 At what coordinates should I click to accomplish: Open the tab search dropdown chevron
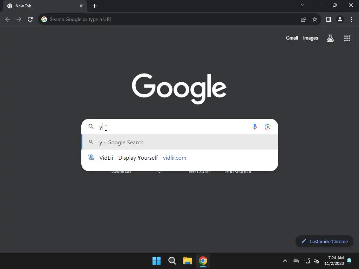pyautogui.click(x=303, y=5)
